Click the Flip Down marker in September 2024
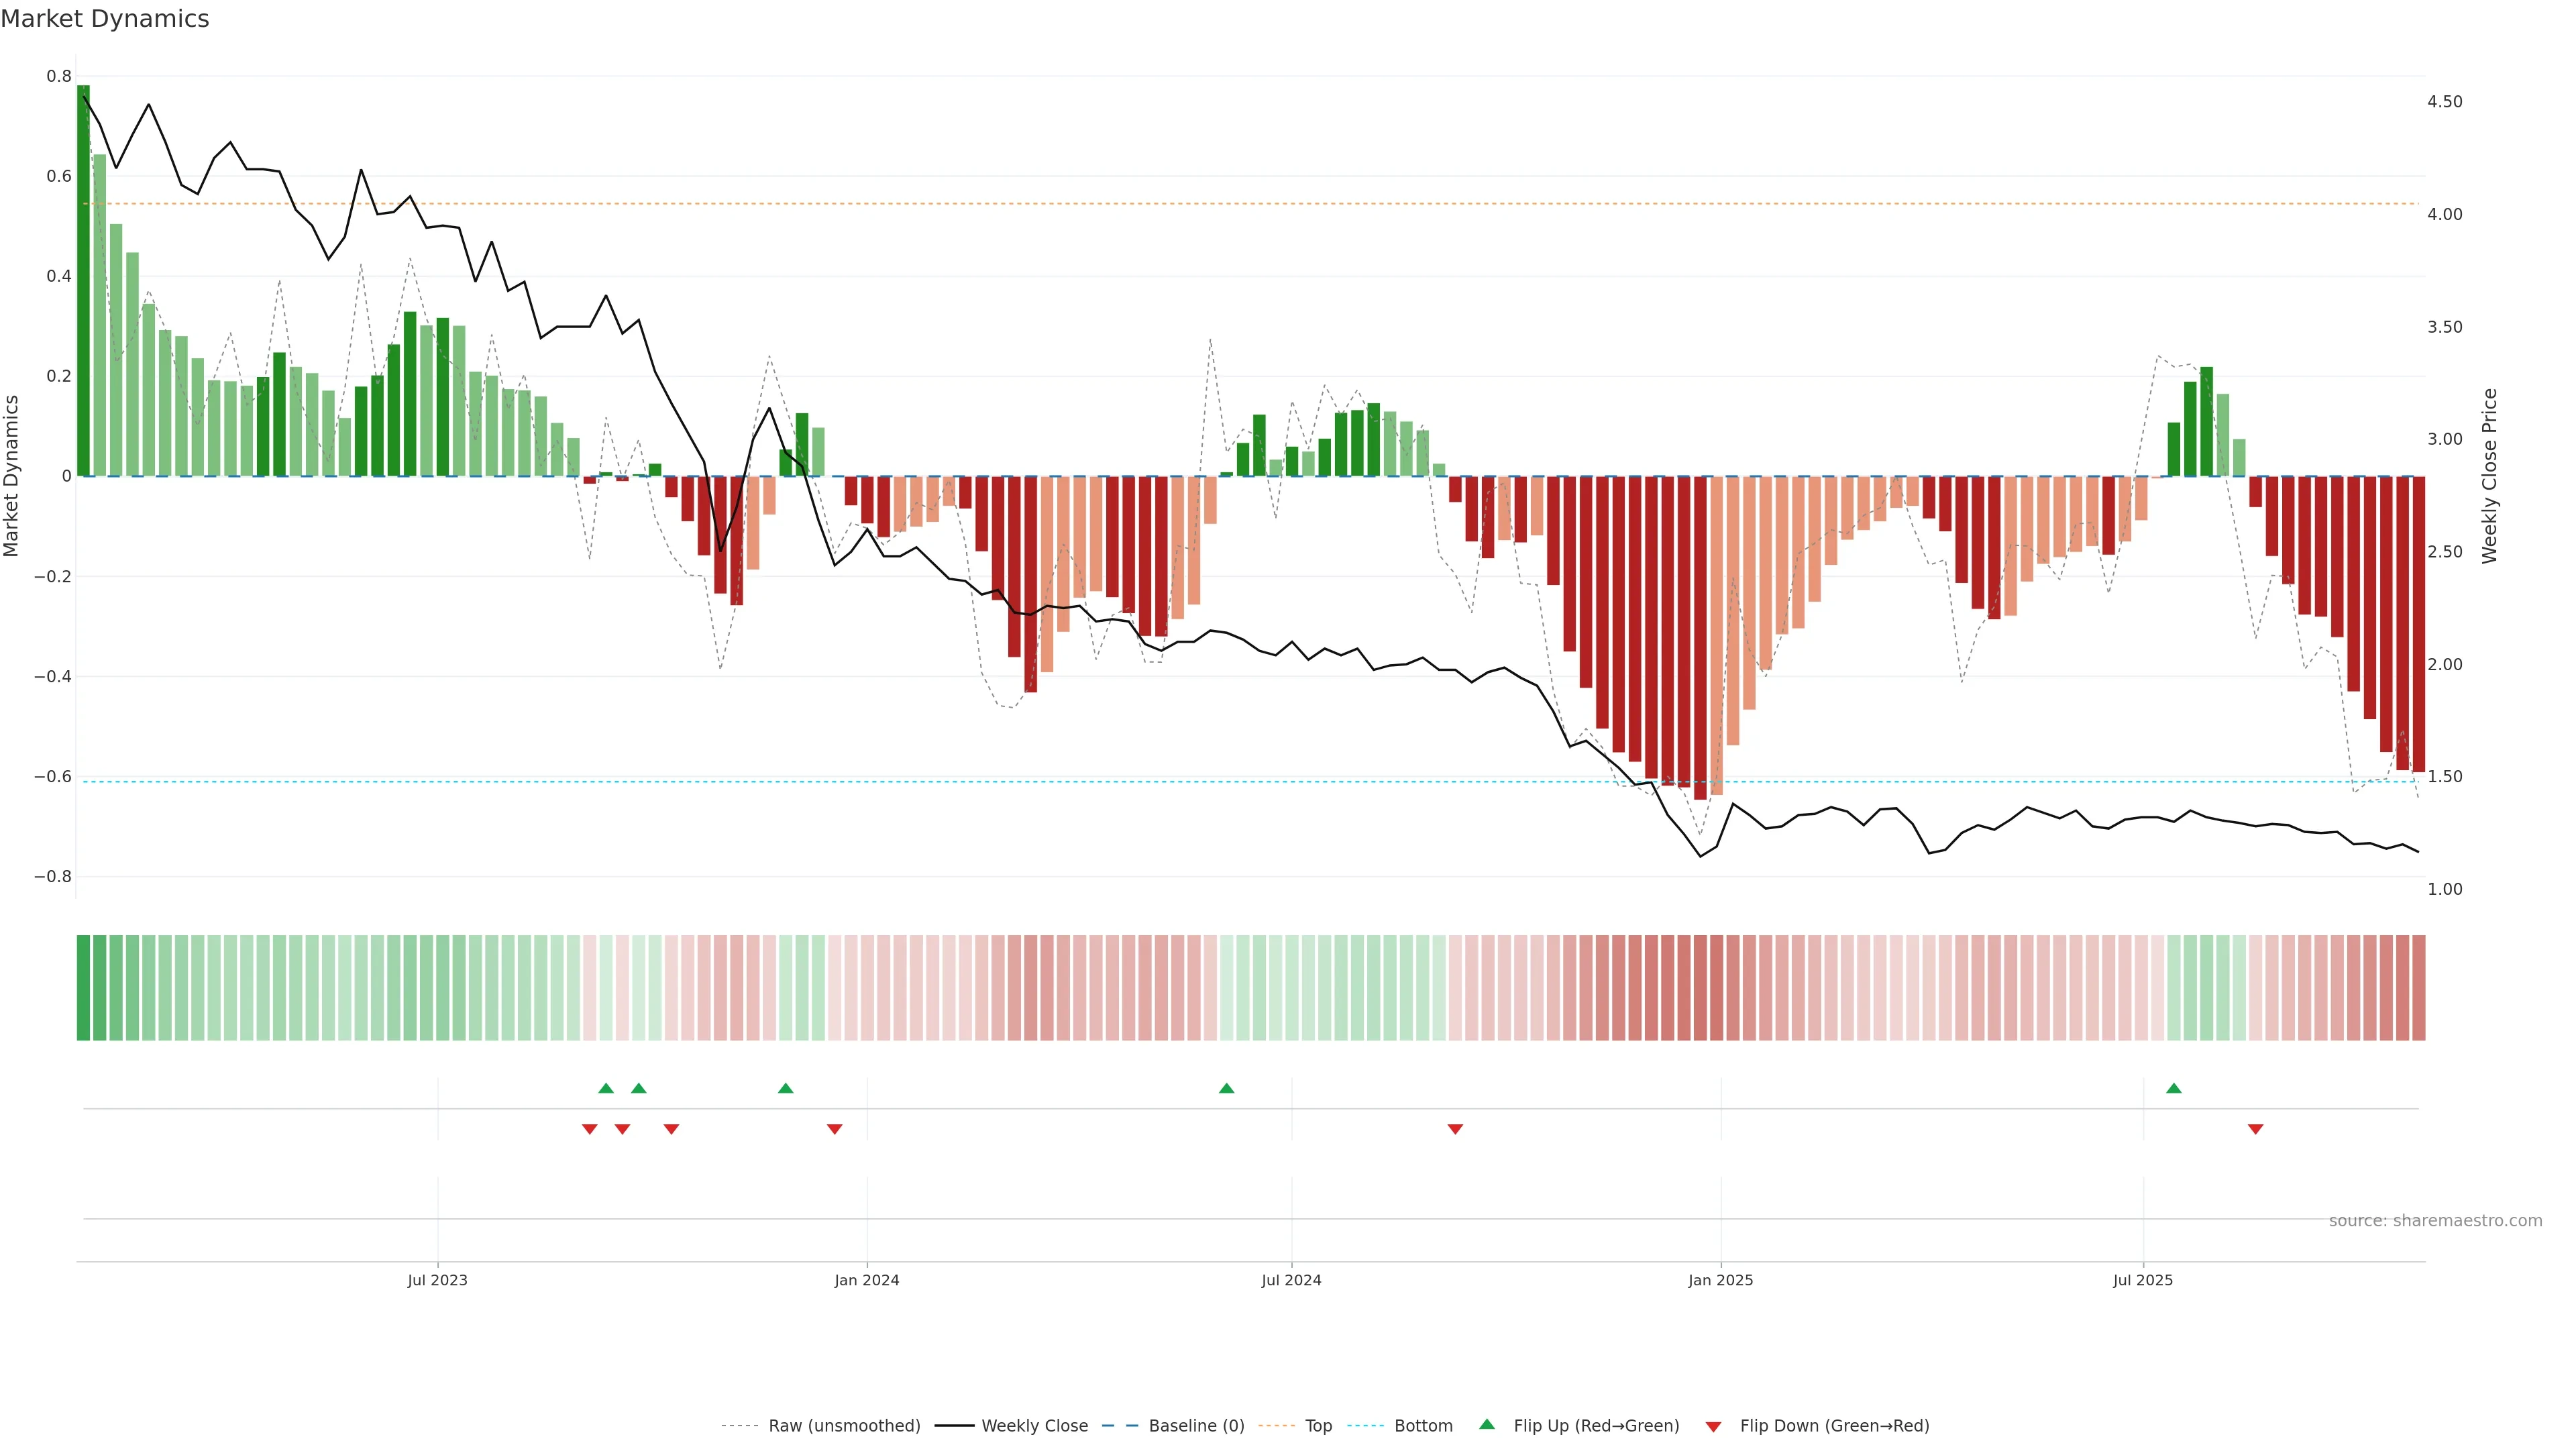 pos(1455,1129)
